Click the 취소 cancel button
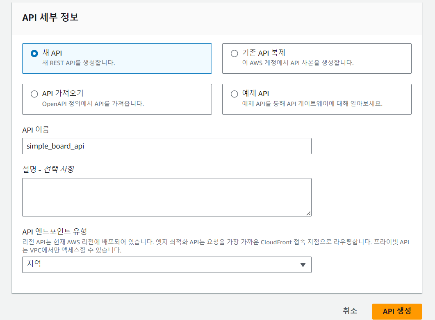 [350, 311]
